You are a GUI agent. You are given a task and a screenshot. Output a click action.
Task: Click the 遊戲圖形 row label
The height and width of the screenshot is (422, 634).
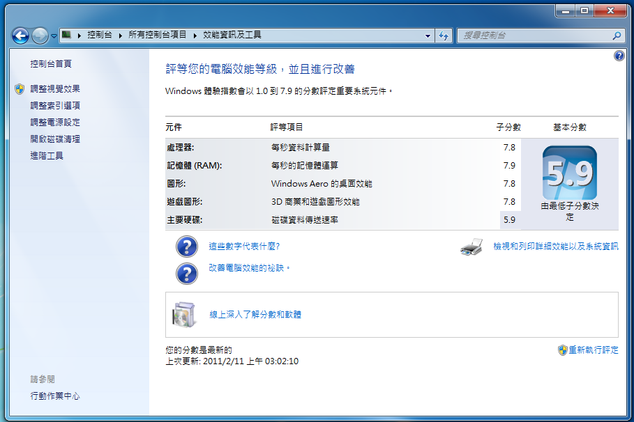click(x=184, y=202)
